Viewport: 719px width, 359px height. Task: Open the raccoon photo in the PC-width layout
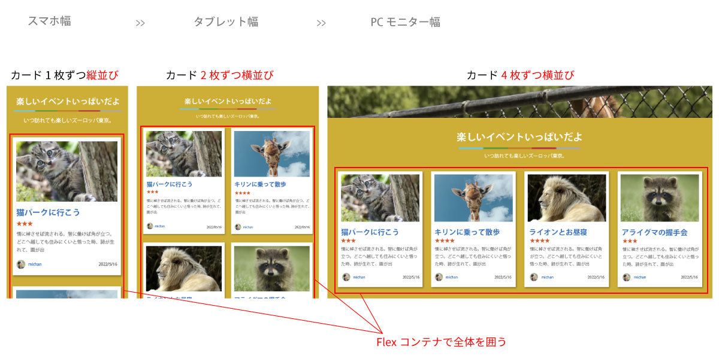(x=660, y=198)
